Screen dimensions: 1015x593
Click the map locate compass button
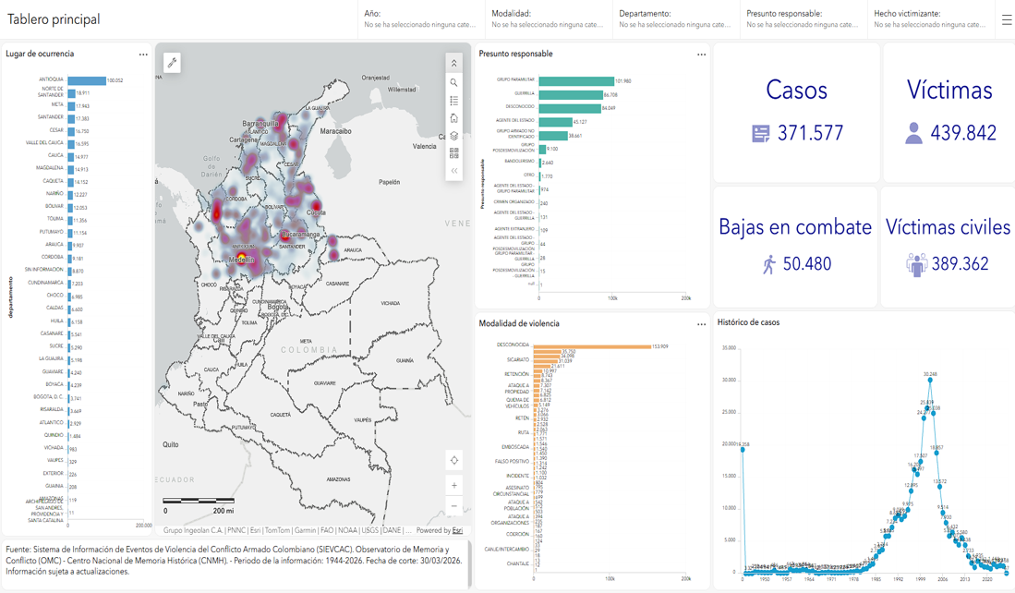pos(453,460)
